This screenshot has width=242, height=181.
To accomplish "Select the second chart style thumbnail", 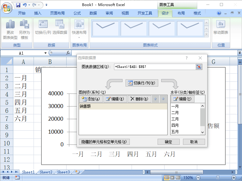I will pos(133,28).
